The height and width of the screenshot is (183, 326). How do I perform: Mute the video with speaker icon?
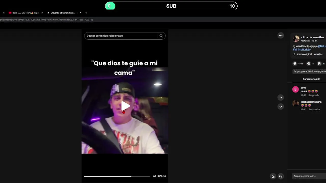[280, 176]
